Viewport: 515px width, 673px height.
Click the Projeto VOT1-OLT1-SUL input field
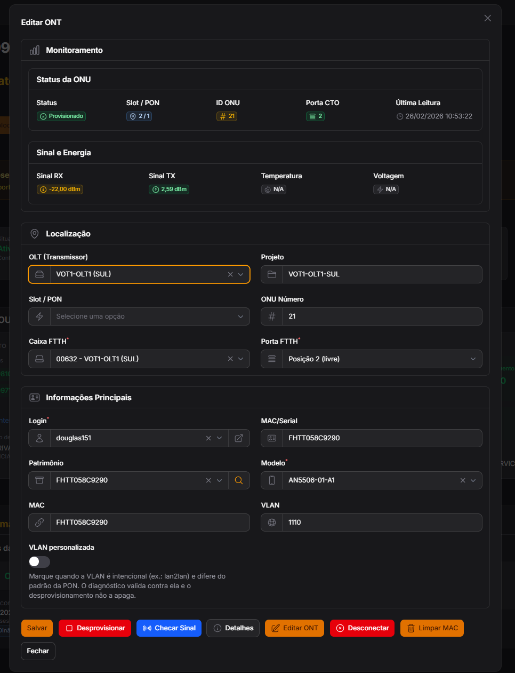(382, 274)
